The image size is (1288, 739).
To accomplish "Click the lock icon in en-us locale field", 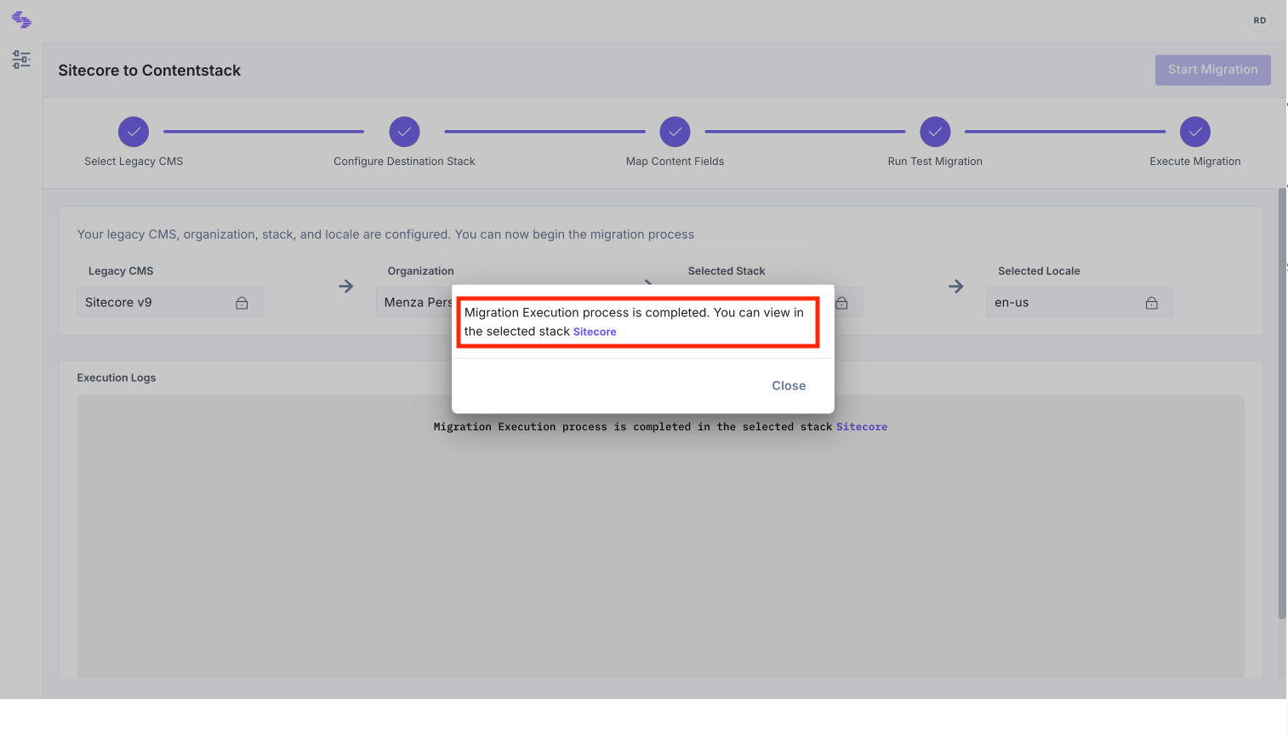I will pos(1151,303).
